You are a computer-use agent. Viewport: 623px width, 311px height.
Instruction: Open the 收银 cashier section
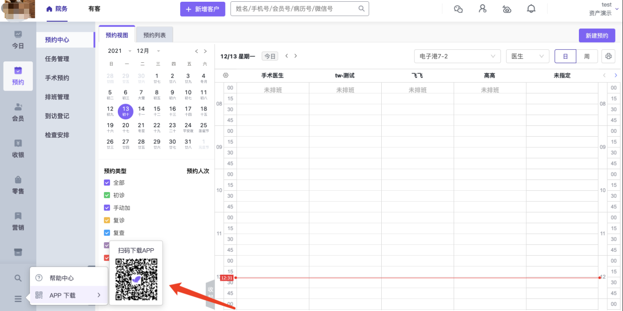click(x=18, y=149)
